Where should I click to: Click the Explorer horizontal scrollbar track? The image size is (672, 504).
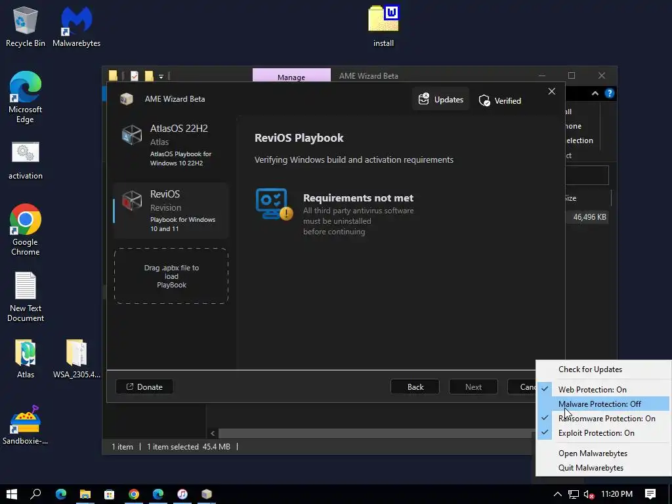click(375, 433)
